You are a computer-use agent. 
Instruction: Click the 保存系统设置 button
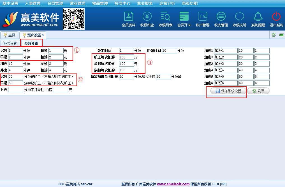click(228, 91)
